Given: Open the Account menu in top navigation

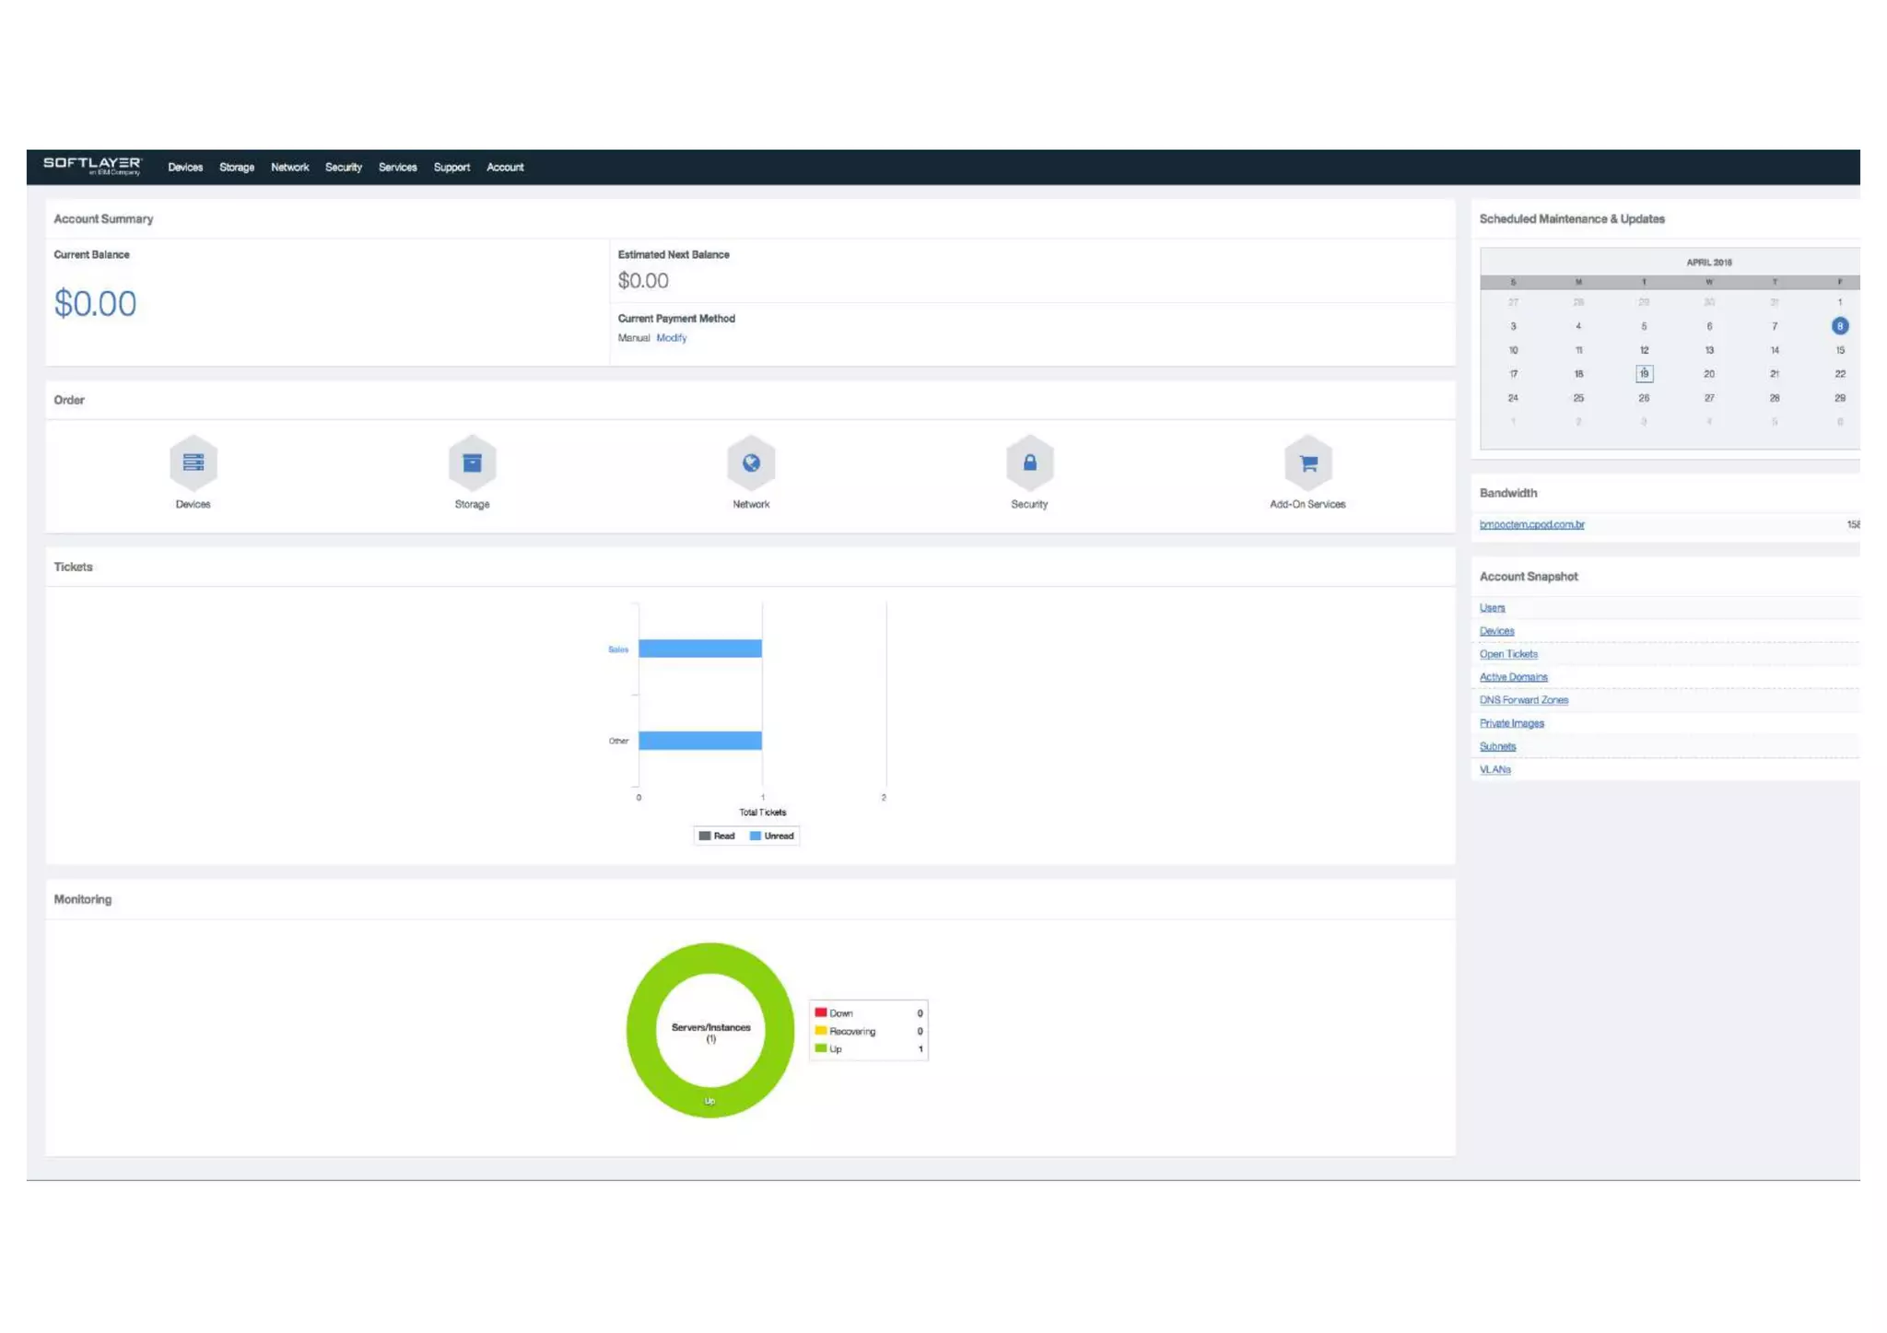Looking at the screenshot, I should click(x=505, y=168).
